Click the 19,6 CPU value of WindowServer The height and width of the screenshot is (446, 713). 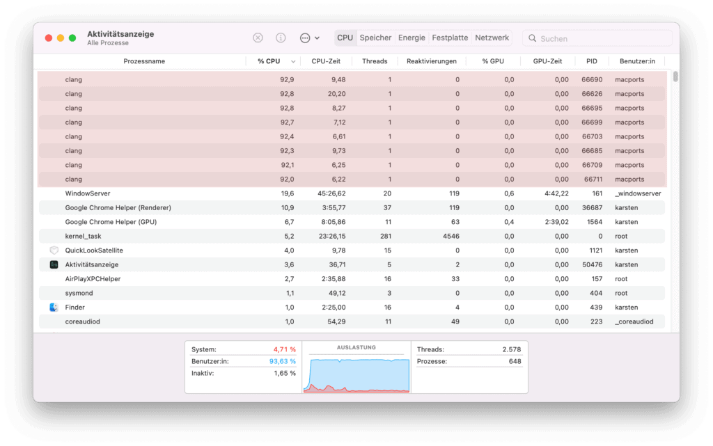click(x=288, y=193)
